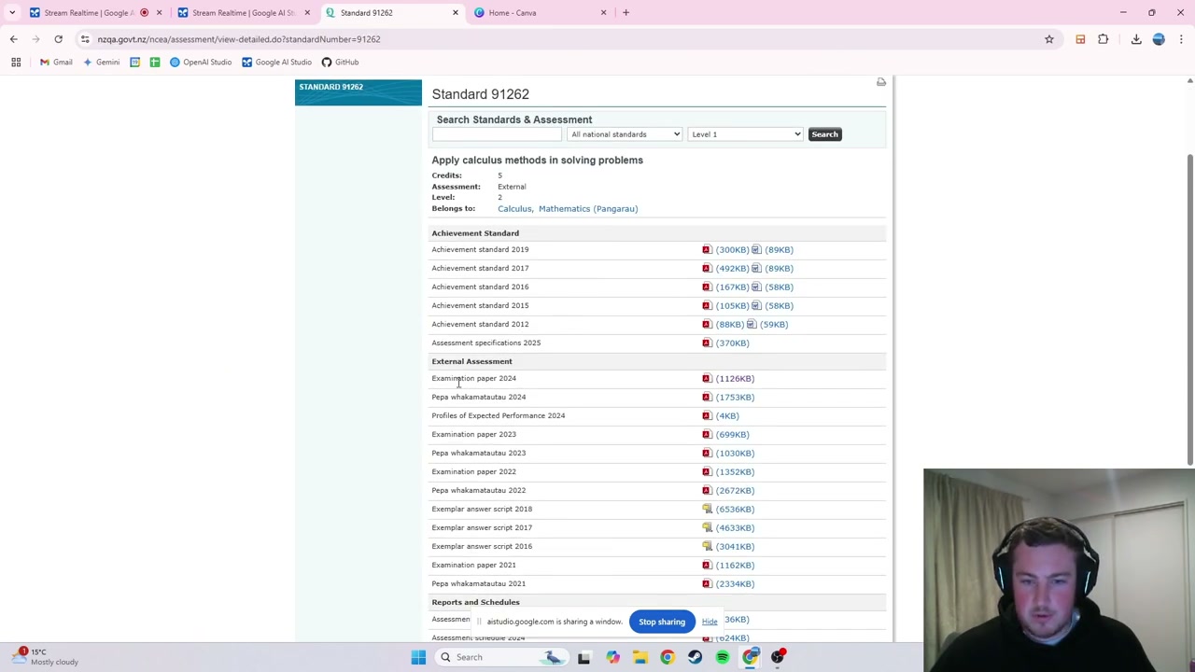
Task: Open the Google Calendar bookmark icon
Action: pyautogui.click(x=135, y=62)
